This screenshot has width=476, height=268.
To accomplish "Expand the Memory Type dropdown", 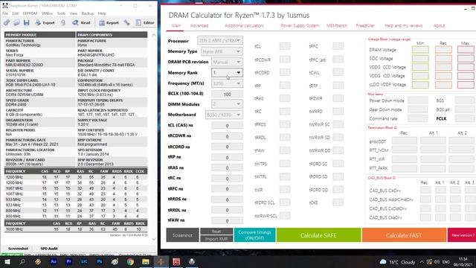I will tap(222, 51).
